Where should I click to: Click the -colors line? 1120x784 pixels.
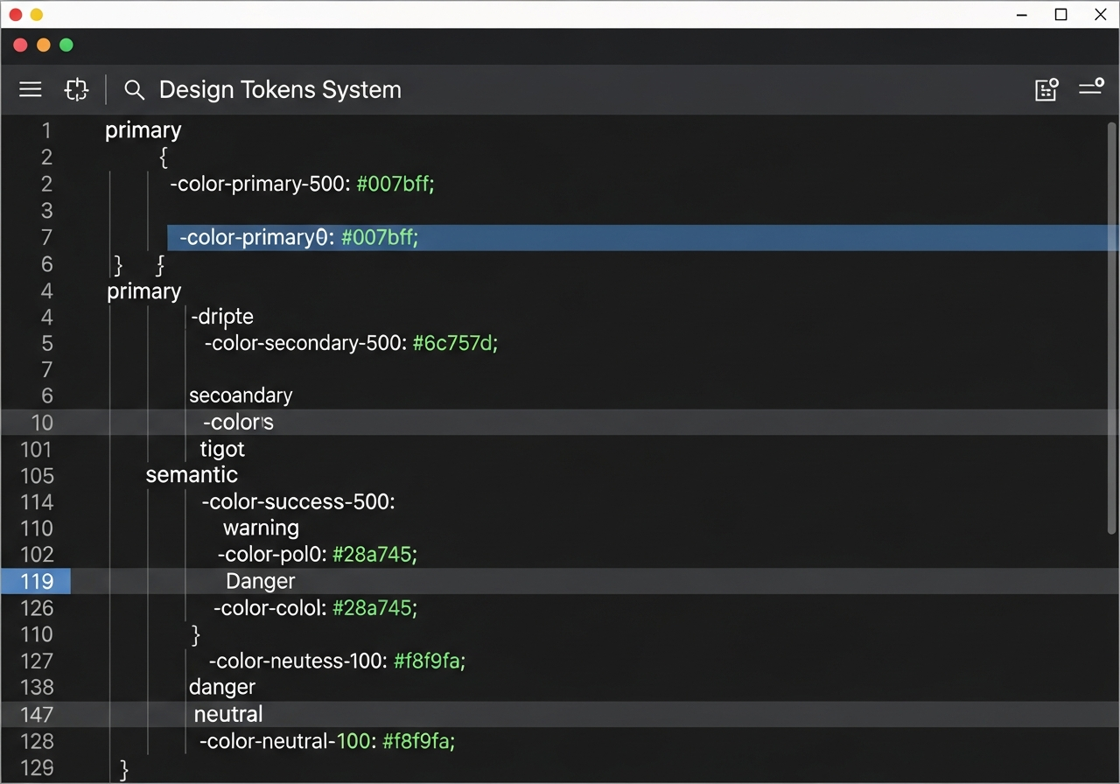click(238, 423)
